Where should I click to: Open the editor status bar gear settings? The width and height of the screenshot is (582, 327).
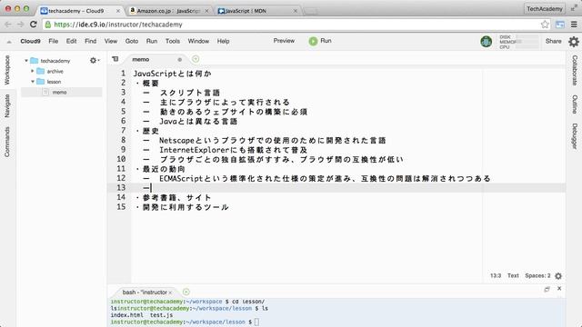coord(558,276)
